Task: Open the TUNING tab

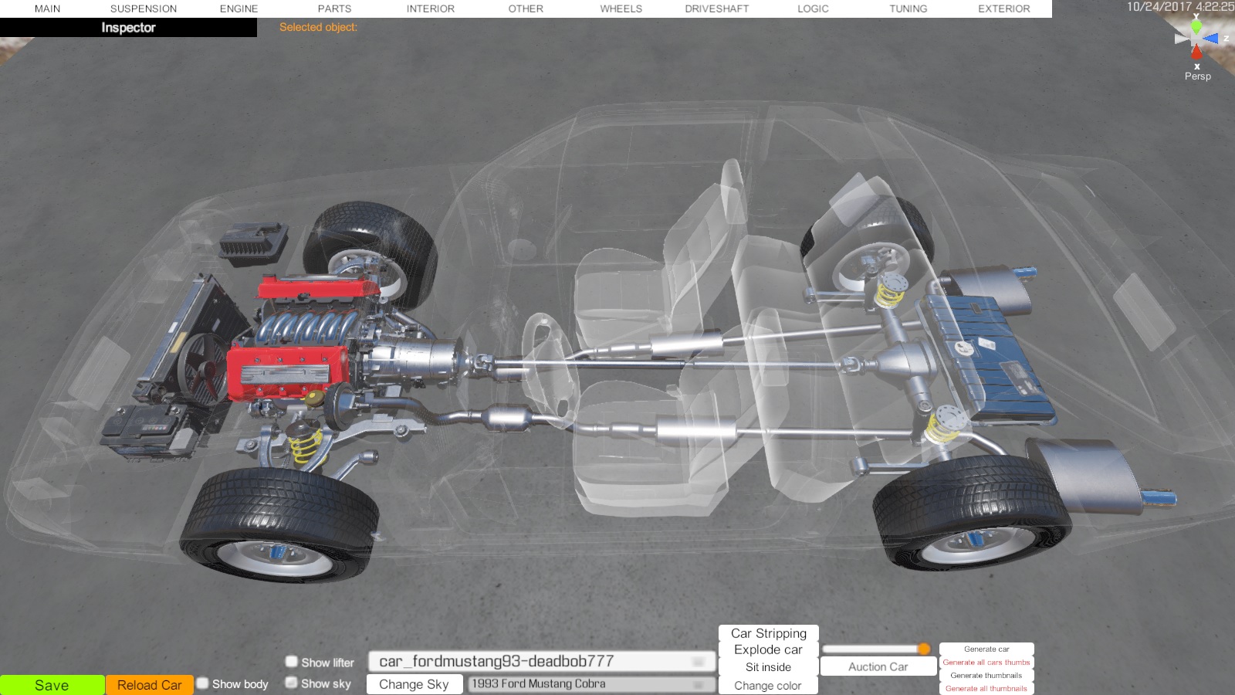Action: pos(908,8)
